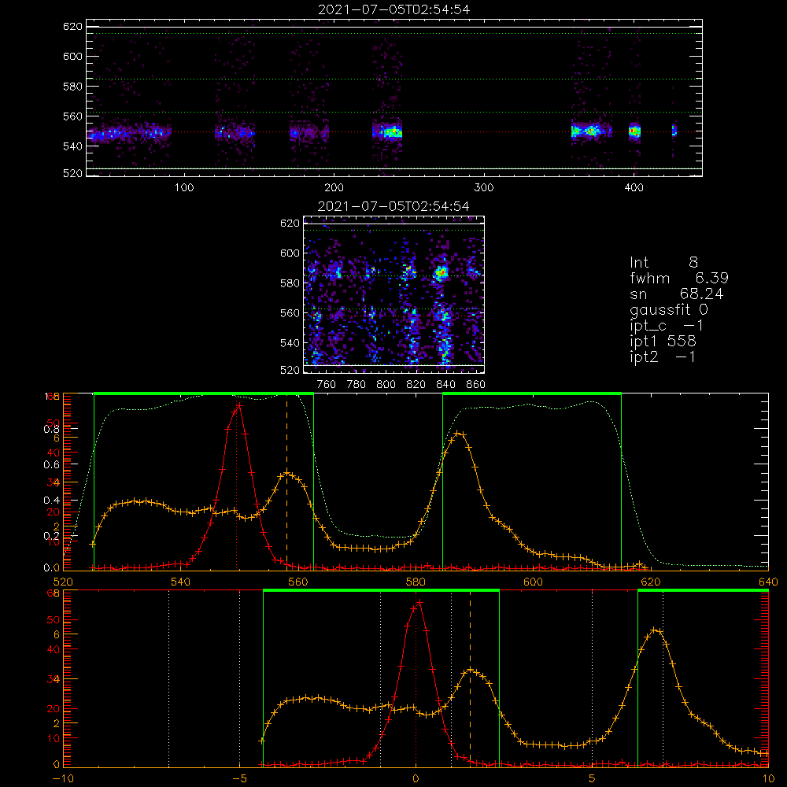Click the red curve peak in the bottom plot
Image resolution: width=787 pixels, height=787 pixels.
tap(419, 602)
